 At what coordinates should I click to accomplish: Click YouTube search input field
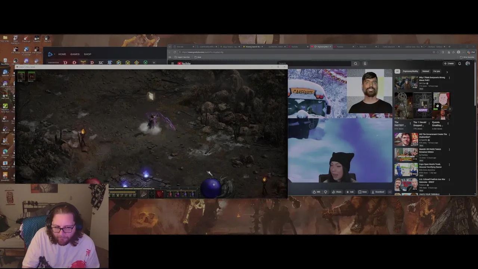tap(314, 64)
